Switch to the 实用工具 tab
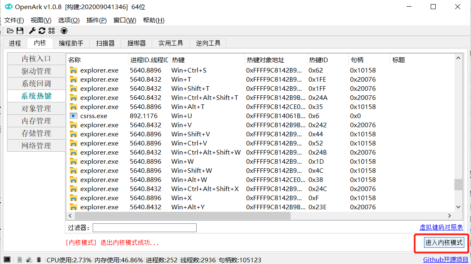The height and width of the screenshot is (264, 471). pos(170,44)
